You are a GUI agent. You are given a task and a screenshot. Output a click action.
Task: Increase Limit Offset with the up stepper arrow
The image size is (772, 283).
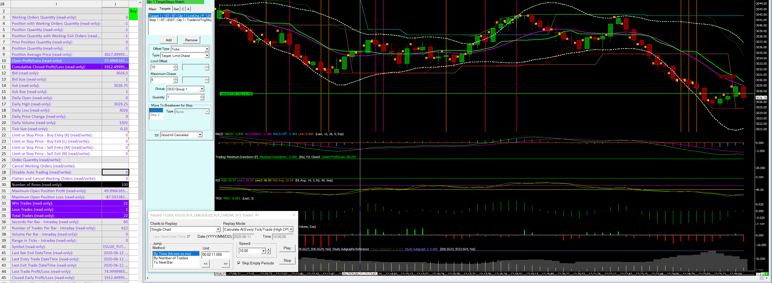pyautogui.click(x=175, y=65)
